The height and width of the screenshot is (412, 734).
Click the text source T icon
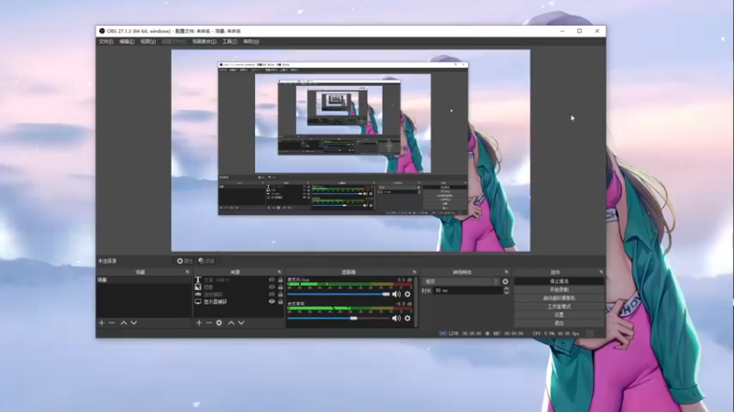click(x=198, y=280)
